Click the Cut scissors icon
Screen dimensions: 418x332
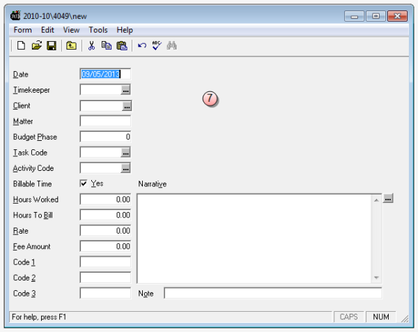pos(91,46)
